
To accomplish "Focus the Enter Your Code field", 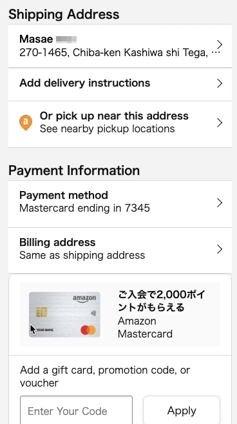I will pyautogui.click(x=77, y=410).
